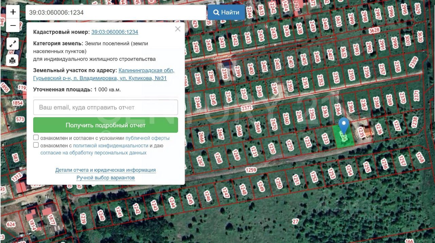The width and height of the screenshot is (435, 243).
Task: Select parcel 2669 on the map
Action: pos(258,127)
